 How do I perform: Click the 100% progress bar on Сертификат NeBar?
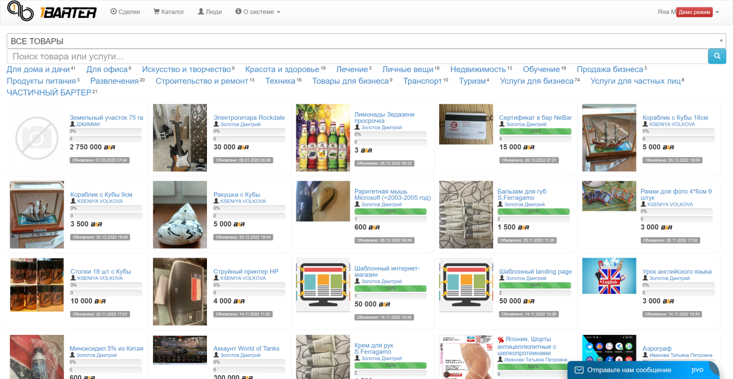(535, 131)
